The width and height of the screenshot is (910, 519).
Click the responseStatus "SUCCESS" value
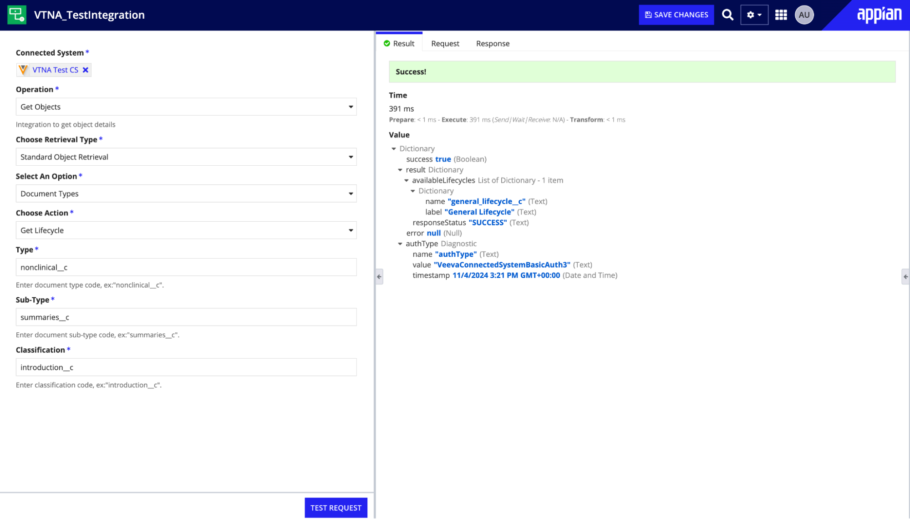coord(488,223)
